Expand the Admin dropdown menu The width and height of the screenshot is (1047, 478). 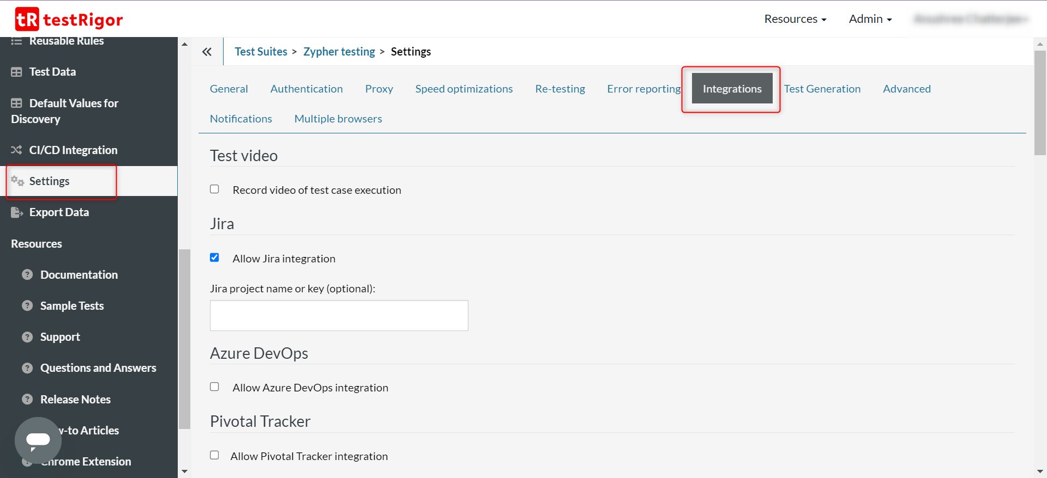click(870, 19)
